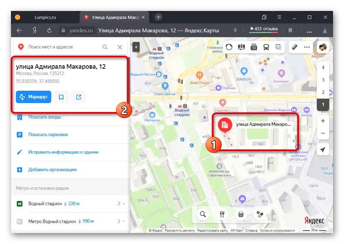Bookmark page with address bar bookmark icon
This screenshot has width=344, height=244.
[x=290, y=31]
